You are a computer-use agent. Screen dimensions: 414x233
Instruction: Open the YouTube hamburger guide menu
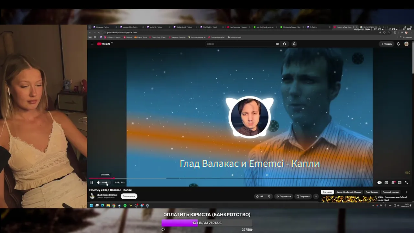(x=92, y=44)
